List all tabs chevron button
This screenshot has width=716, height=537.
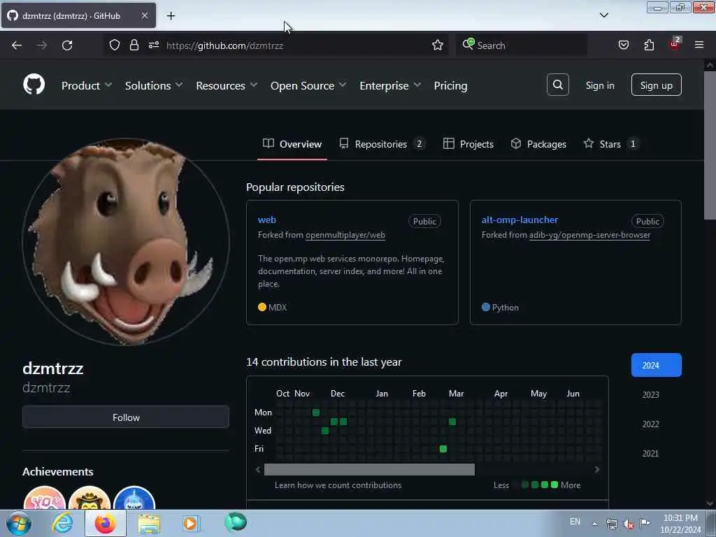click(603, 15)
